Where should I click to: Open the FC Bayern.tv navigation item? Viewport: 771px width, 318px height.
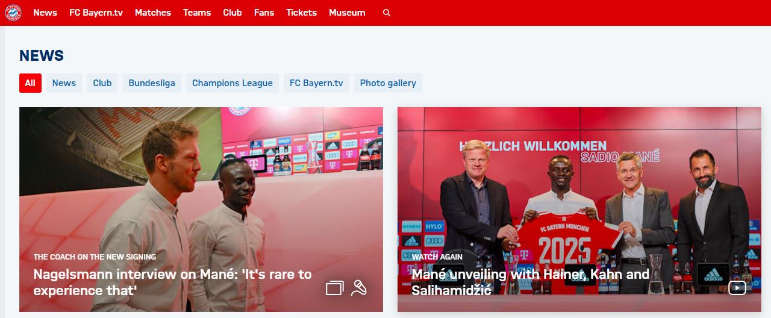pyautogui.click(x=96, y=13)
